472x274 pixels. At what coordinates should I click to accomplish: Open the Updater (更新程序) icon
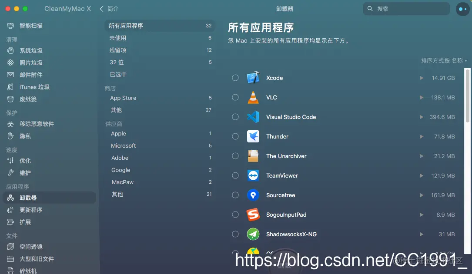pyautogui.click(x=10, y=210)
